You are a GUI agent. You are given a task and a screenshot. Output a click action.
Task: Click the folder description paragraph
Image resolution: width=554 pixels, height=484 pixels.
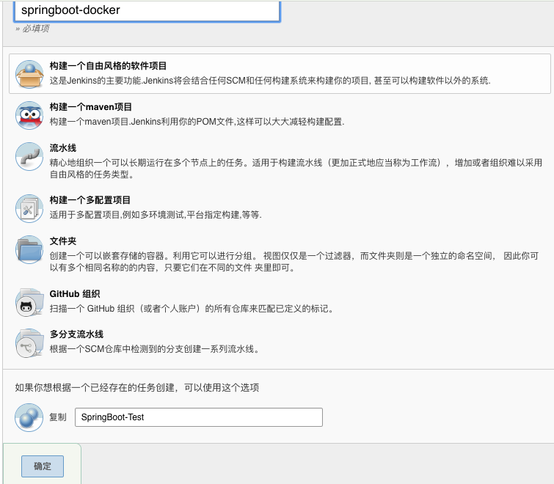click(294, 262)
